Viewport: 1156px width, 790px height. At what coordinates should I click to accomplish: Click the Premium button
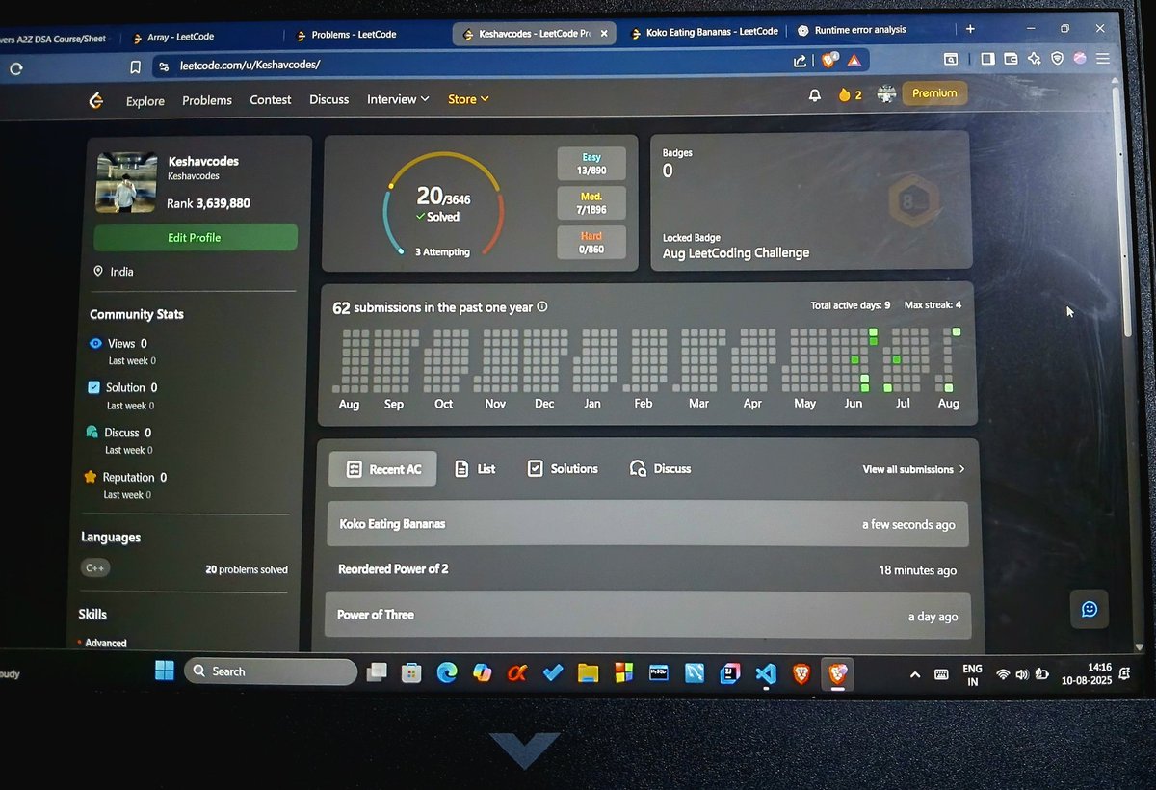click(x=934, y=93)
